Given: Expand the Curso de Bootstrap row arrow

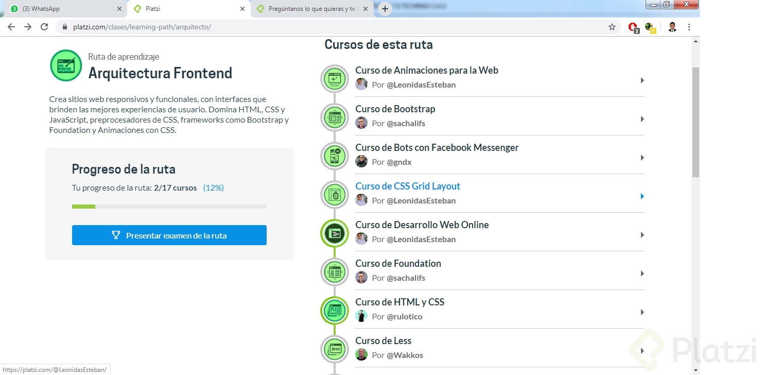Looking at the screenshot, I should 642,119.
